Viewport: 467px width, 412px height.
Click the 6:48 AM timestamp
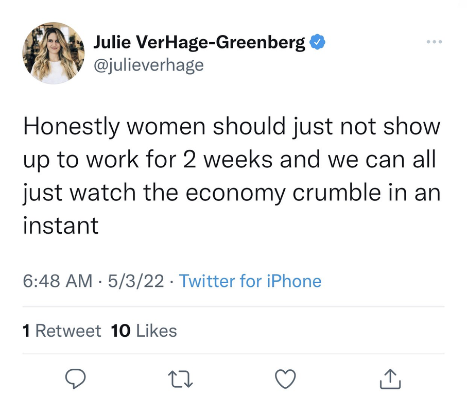[x=58, y=281]
